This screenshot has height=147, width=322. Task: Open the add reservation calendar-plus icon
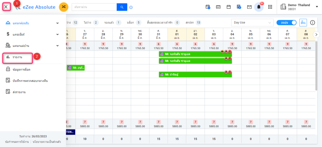[x=208, y=7]
